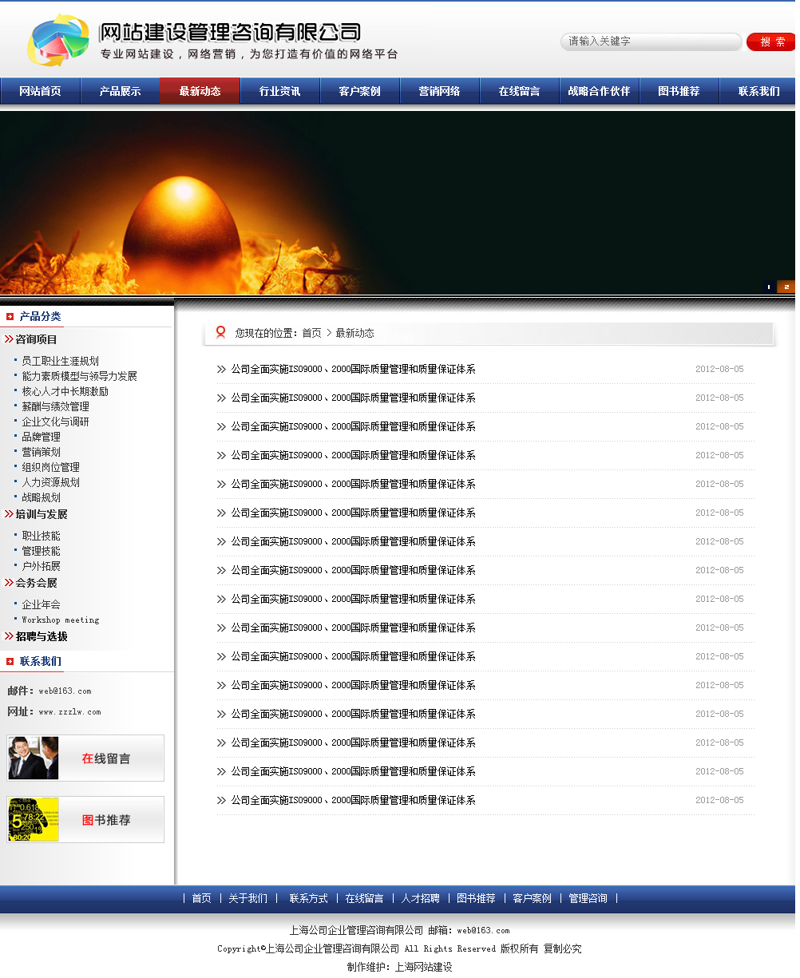Screen dimensions: 800x978
Task: Click the double-arrow icon of last news item
Action: click(x=221, y=800)
